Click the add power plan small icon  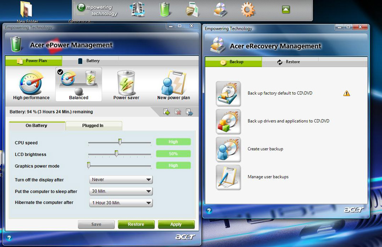point(167,112)
